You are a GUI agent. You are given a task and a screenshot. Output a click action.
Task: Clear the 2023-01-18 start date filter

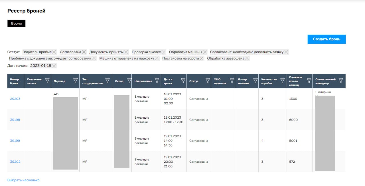[x=54, y=66]
